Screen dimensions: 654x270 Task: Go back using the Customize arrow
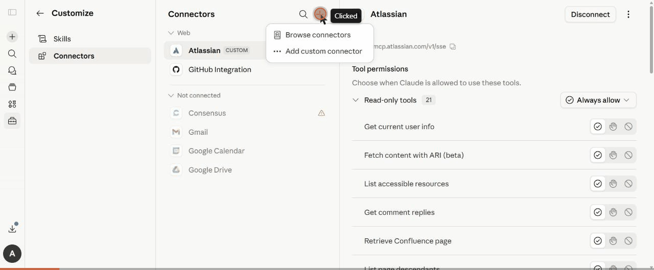pos(40,13)
